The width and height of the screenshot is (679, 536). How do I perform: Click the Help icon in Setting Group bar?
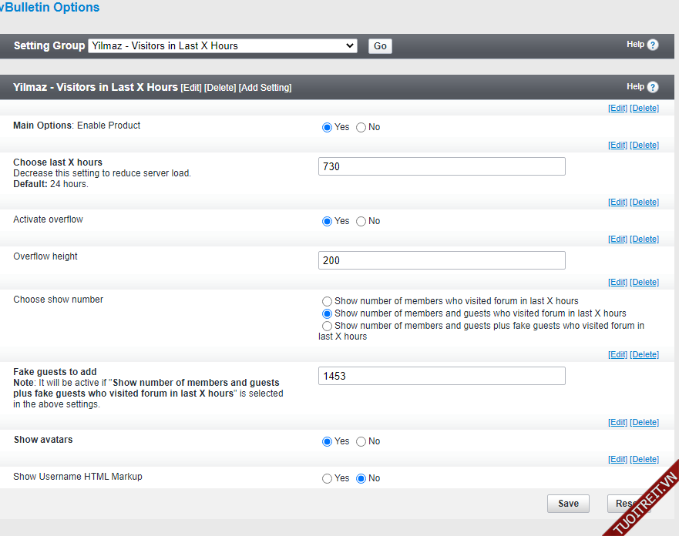(x=653, y=45)
